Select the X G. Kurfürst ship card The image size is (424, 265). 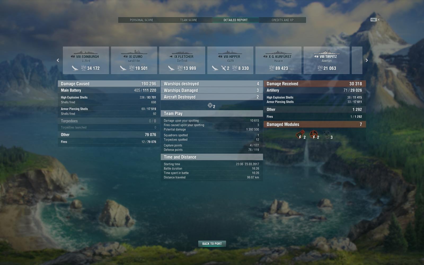coord(279,60)
